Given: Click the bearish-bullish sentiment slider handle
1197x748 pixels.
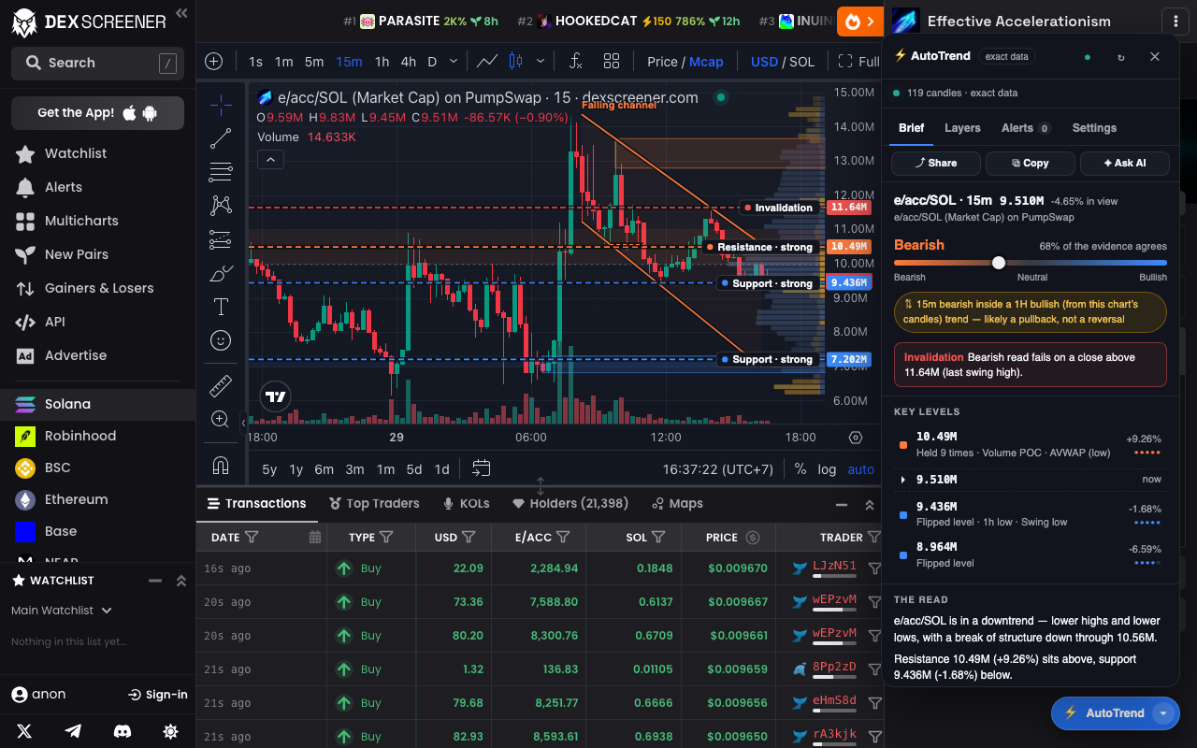Looking at the screenshot, I should point(999,263).
